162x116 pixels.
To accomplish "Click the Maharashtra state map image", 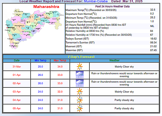I will pos(34,29).
